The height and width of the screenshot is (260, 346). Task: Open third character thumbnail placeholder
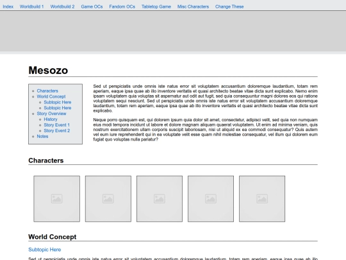(x=160, y=199)
